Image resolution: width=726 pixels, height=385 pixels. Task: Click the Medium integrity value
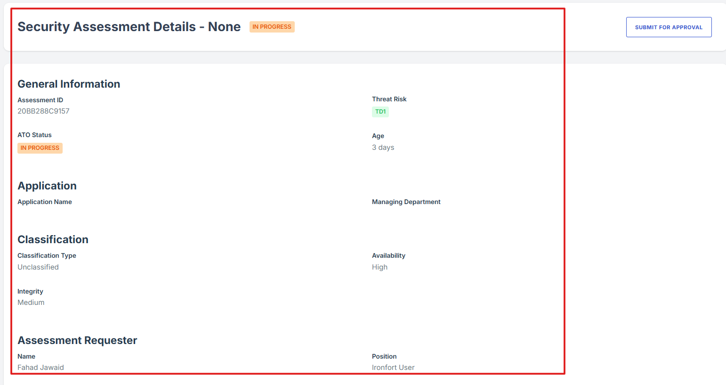[31, 303]
